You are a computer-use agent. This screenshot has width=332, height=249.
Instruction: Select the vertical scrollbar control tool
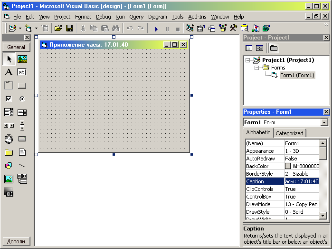(x=22, y=126)
